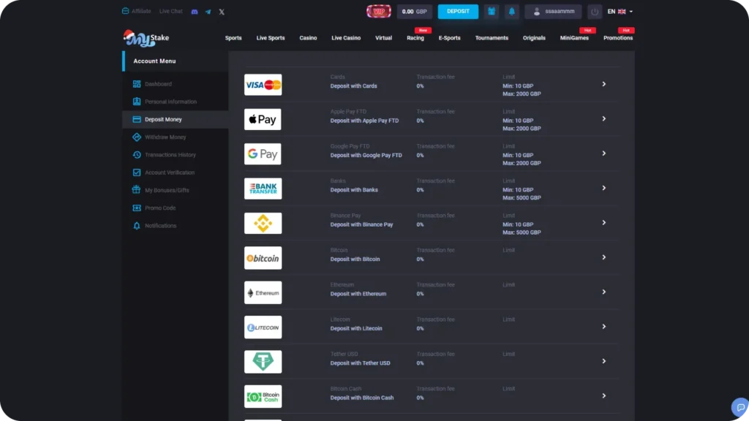Open the Live Sports menu
Viewport: 749px width, 421px height.
point(271,38)
